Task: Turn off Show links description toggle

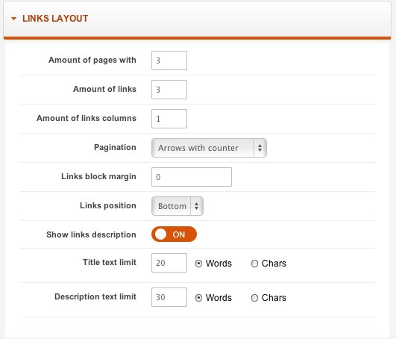Action: coord(174,234)
